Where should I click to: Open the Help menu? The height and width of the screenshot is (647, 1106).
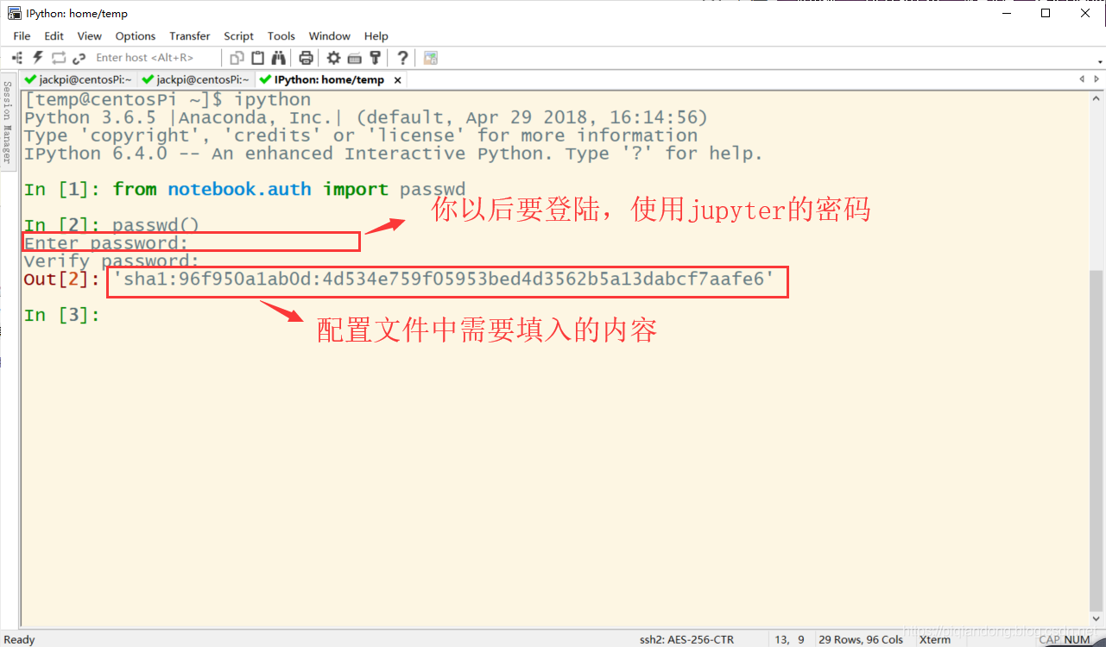[x=376, y=36]
